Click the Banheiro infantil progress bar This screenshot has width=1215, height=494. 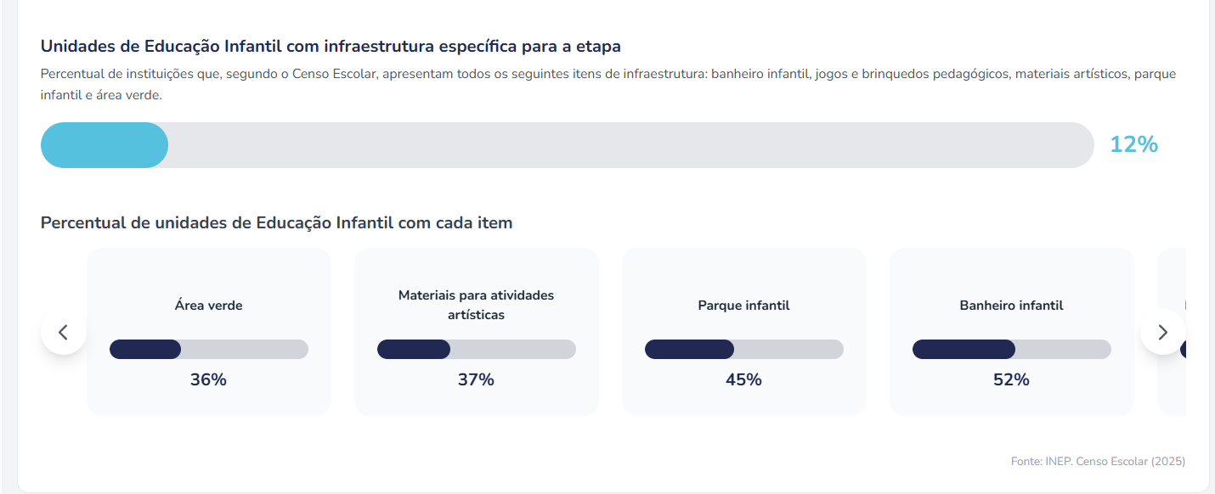tap(1011, 349)
